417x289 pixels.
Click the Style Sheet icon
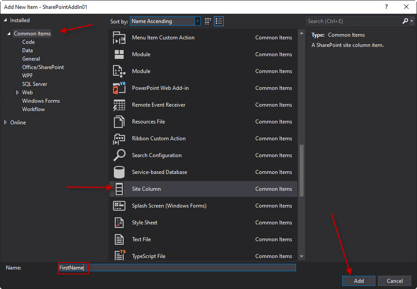pos(119,223)
